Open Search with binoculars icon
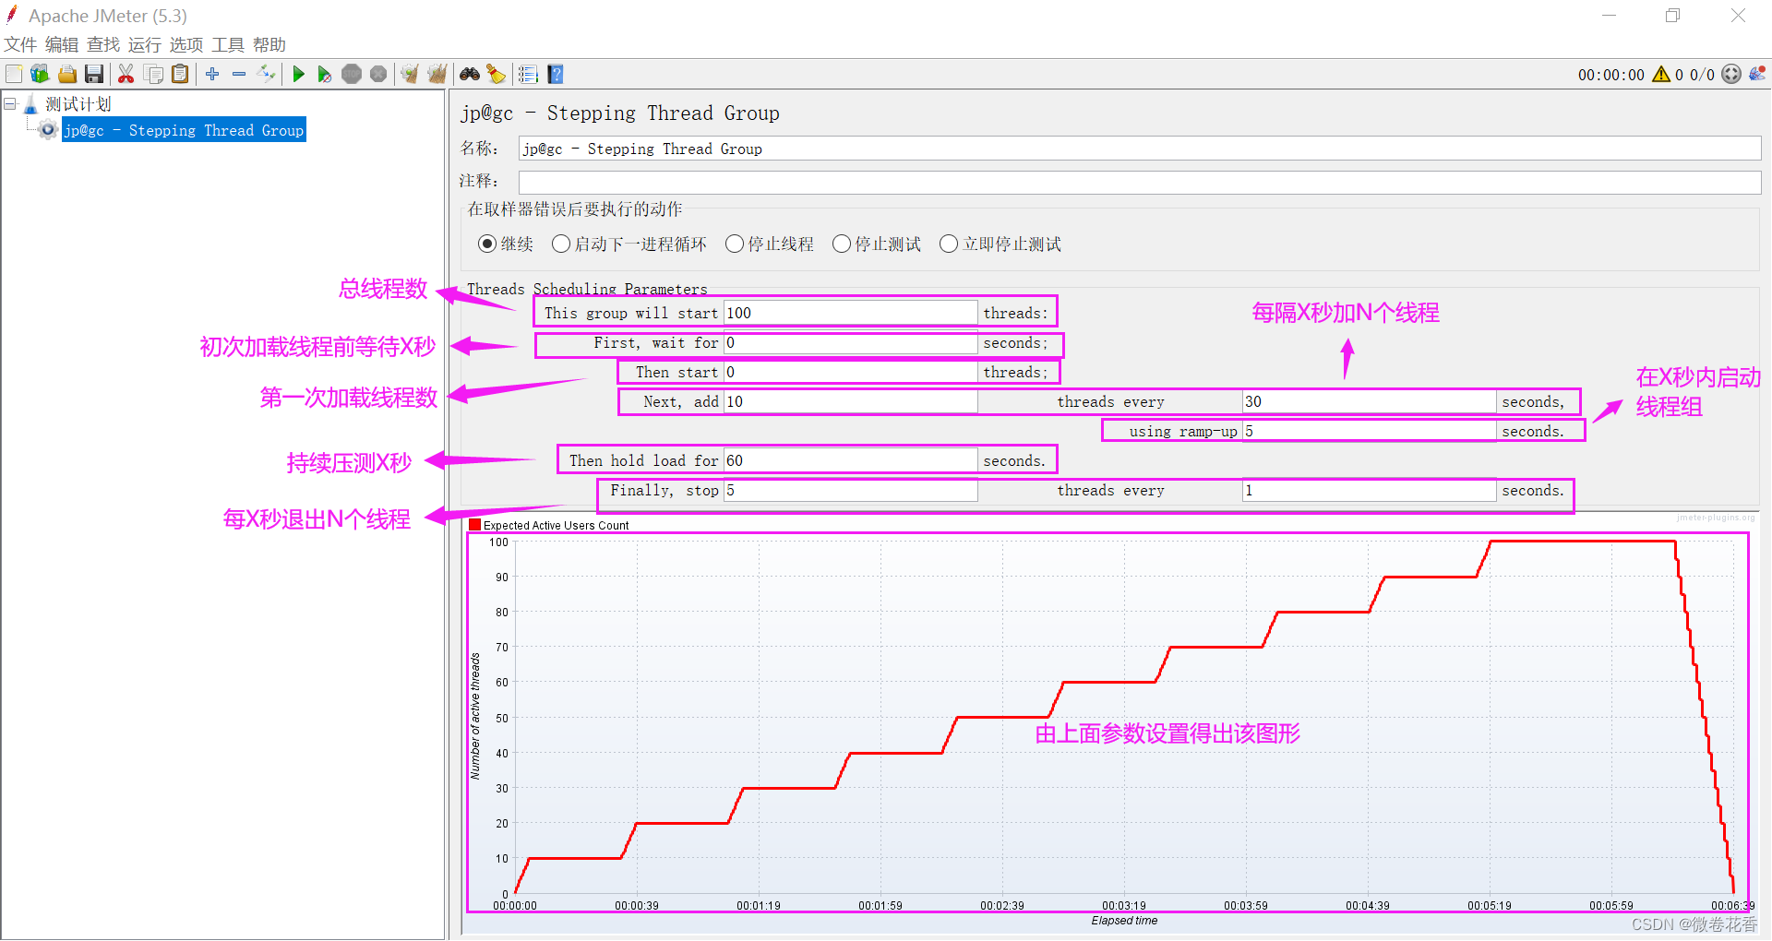Viewport: 1772px width, 941px height. 470,74
